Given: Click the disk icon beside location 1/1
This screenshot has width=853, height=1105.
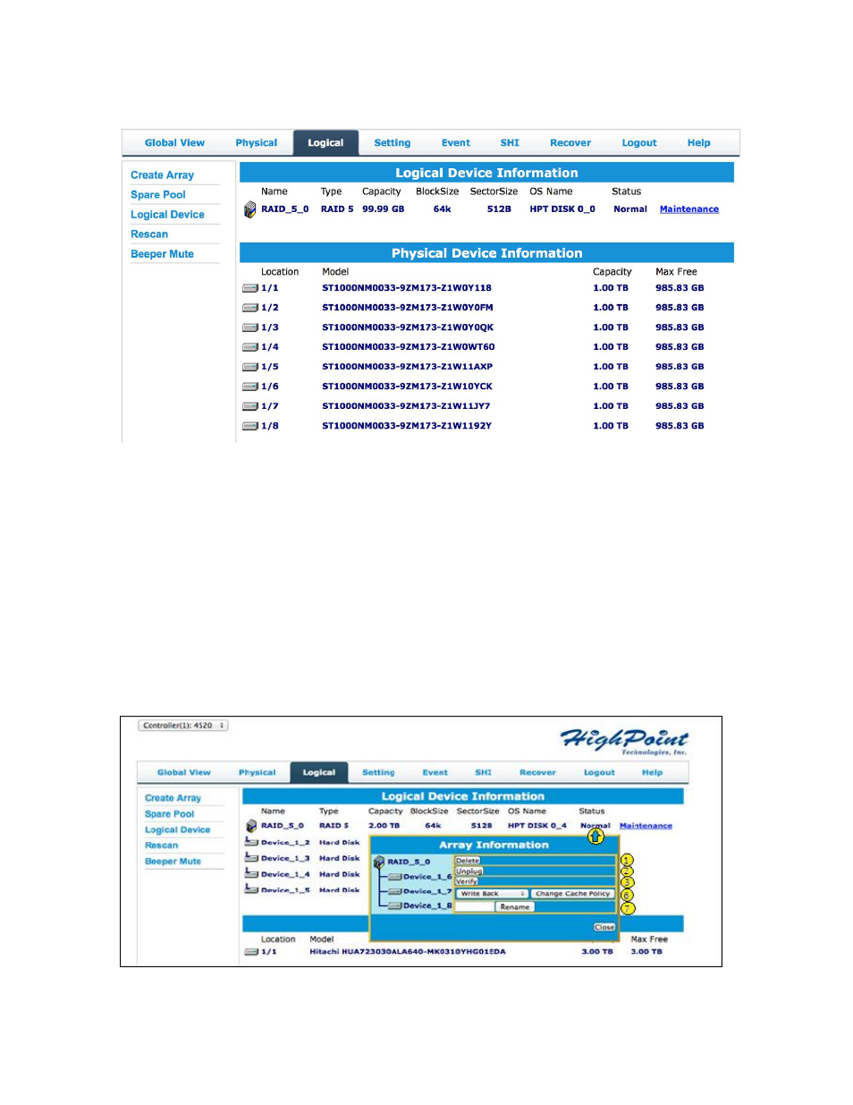Looking at the screenshot, I should click(x=250, y=288).
